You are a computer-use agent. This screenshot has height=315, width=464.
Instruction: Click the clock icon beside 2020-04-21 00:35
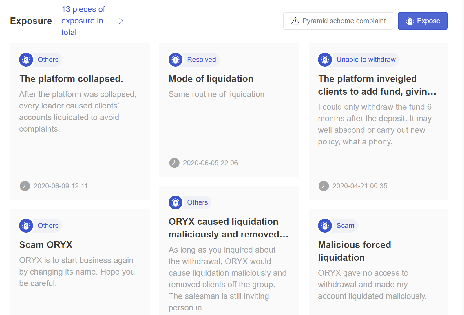pyautogui.click(x=324, y=186)
